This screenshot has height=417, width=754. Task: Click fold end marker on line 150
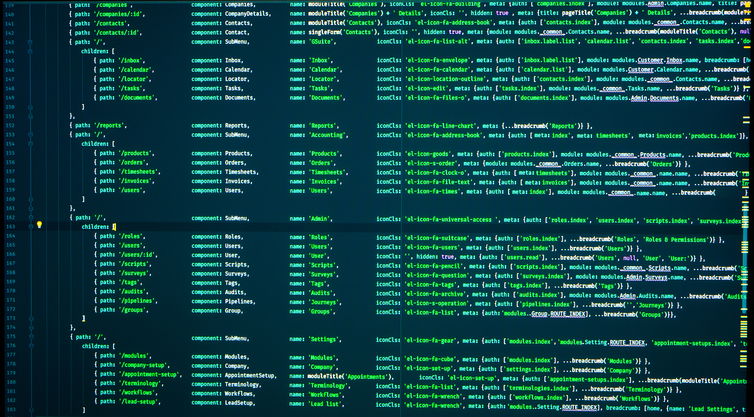31,107
